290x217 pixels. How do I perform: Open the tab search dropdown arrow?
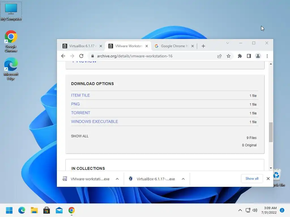(x=228, y=43)
